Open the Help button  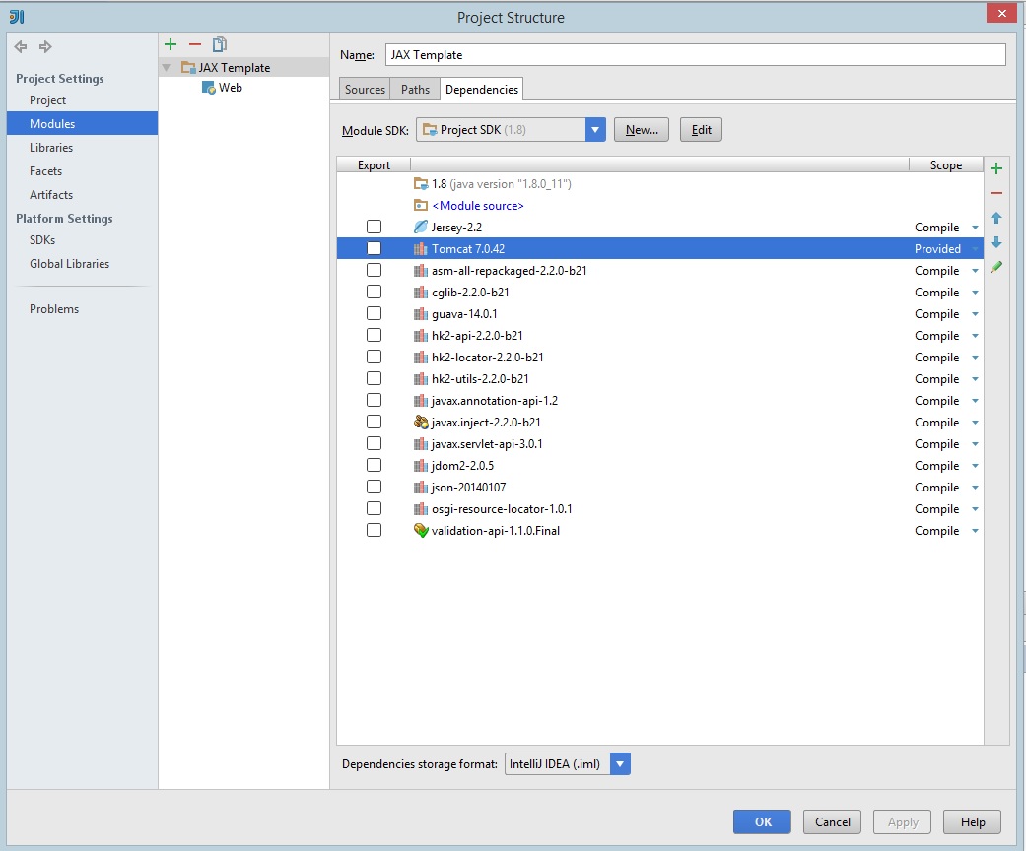(973, 822)
